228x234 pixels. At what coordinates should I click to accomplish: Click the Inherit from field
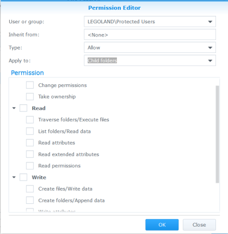tap(150, 35)
